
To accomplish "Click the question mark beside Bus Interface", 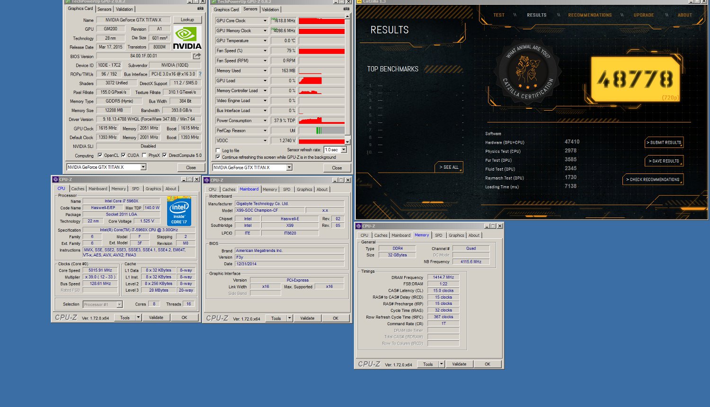I will 200,74.
